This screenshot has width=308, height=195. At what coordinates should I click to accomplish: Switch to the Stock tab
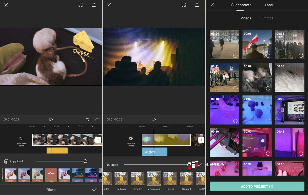pos(269,5)
